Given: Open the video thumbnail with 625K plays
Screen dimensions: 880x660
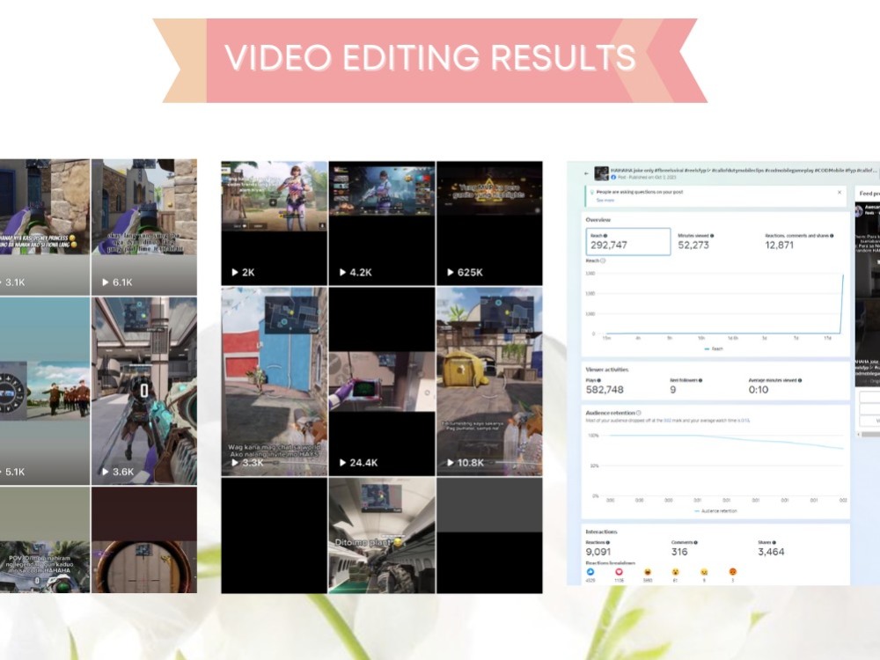Looking at the screenshot, I should (489, 224).
